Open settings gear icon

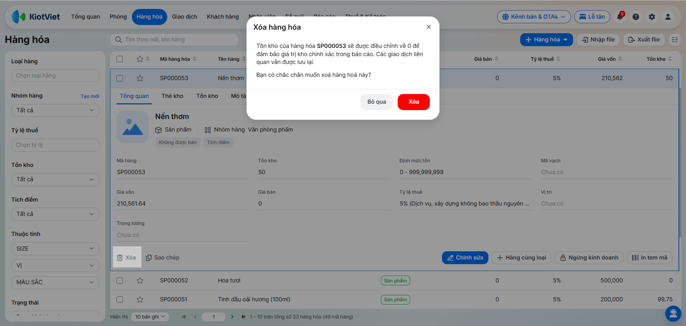pos(652,17)
